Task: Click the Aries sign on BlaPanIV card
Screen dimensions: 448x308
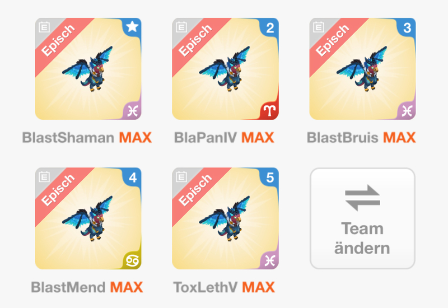Action: (270, 111)
